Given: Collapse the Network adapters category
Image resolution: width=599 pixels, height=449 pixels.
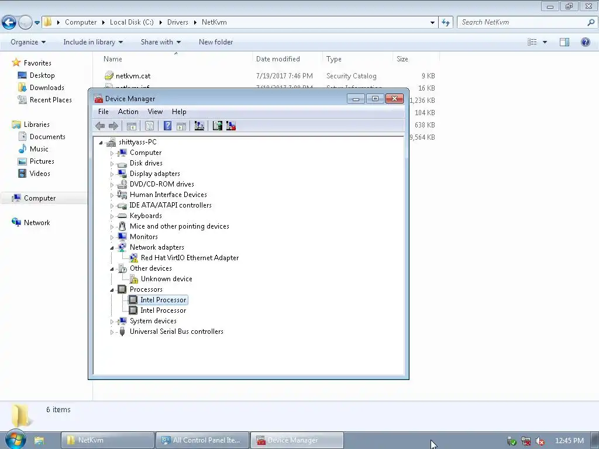Looking at the screenshot, I should point(112,248).
